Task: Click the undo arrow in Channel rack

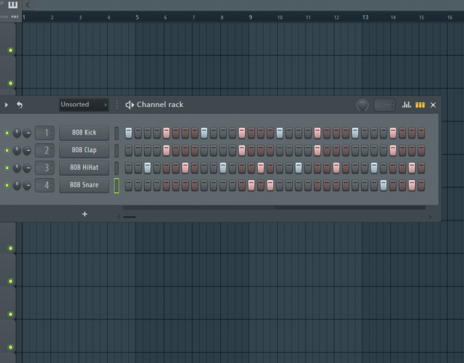Action: coord(20,104)
